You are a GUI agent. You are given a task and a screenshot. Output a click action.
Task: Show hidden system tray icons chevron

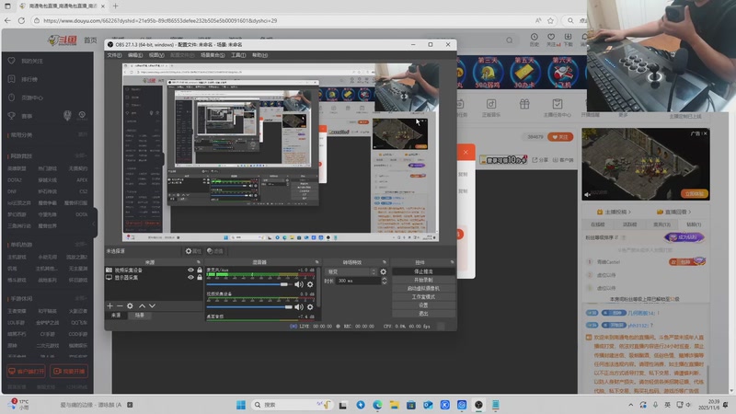(x=631, y=405)
